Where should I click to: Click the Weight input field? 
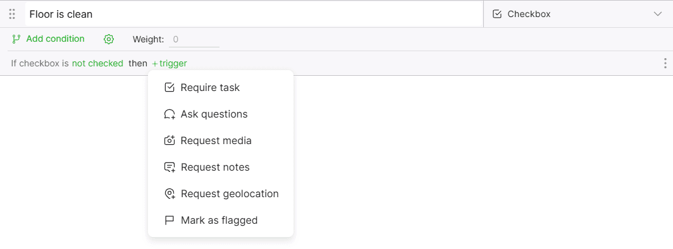tap(194, 40)
